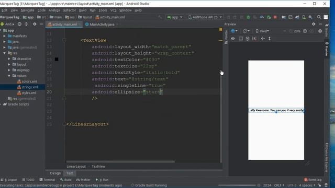Click the Project panel settings gear

(x=35, y=25)
